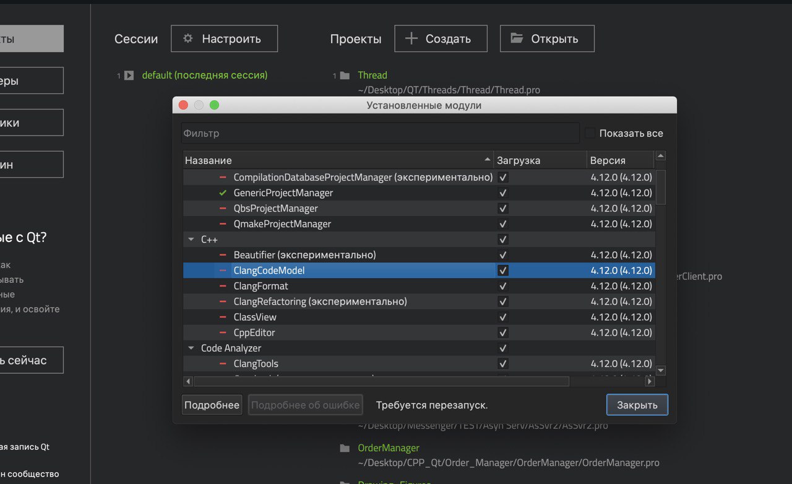This screenshot has height=484, width=792.
Task: Toggle load checkbox for the C++ group
Action: click(503, 240)
